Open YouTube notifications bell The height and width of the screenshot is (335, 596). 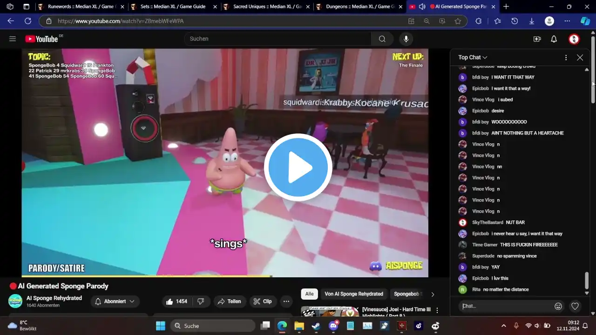554,39
